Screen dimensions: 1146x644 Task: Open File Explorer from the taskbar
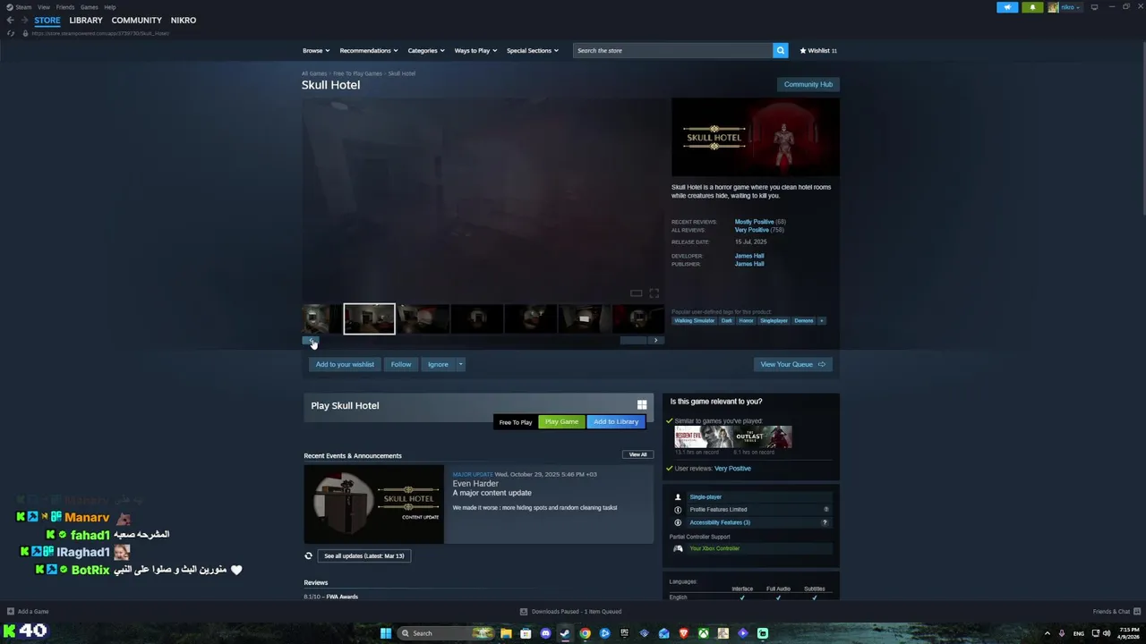click(506, 633)
